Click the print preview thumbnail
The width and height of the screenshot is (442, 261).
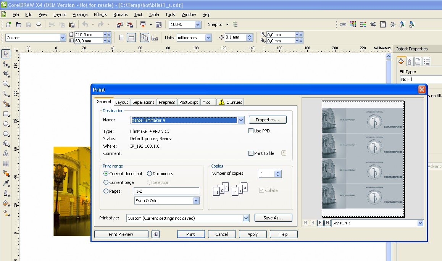[363, 159]
